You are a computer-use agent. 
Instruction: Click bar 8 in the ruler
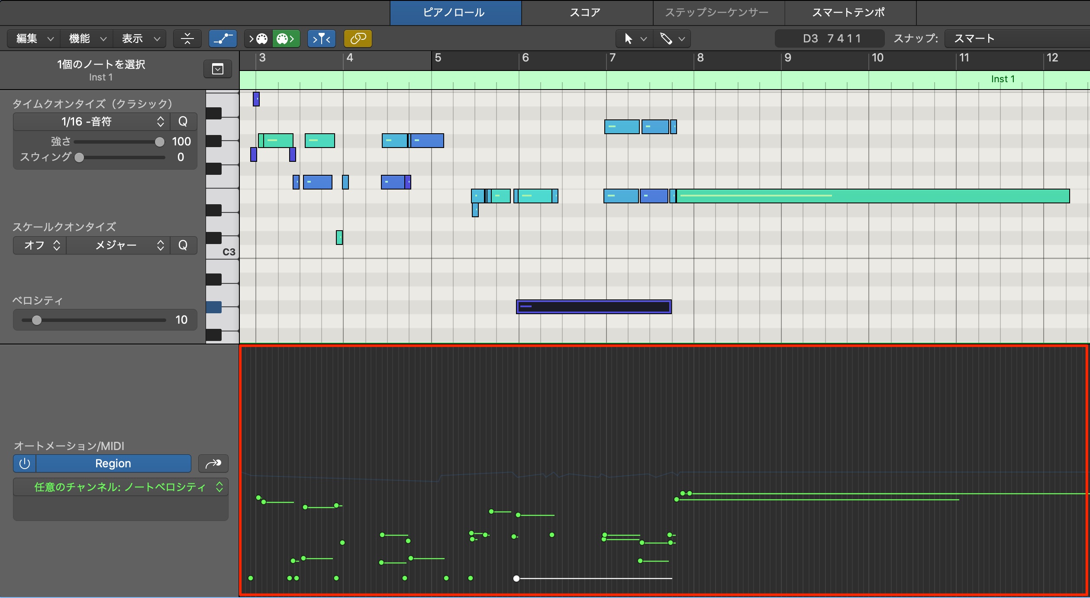700,58
